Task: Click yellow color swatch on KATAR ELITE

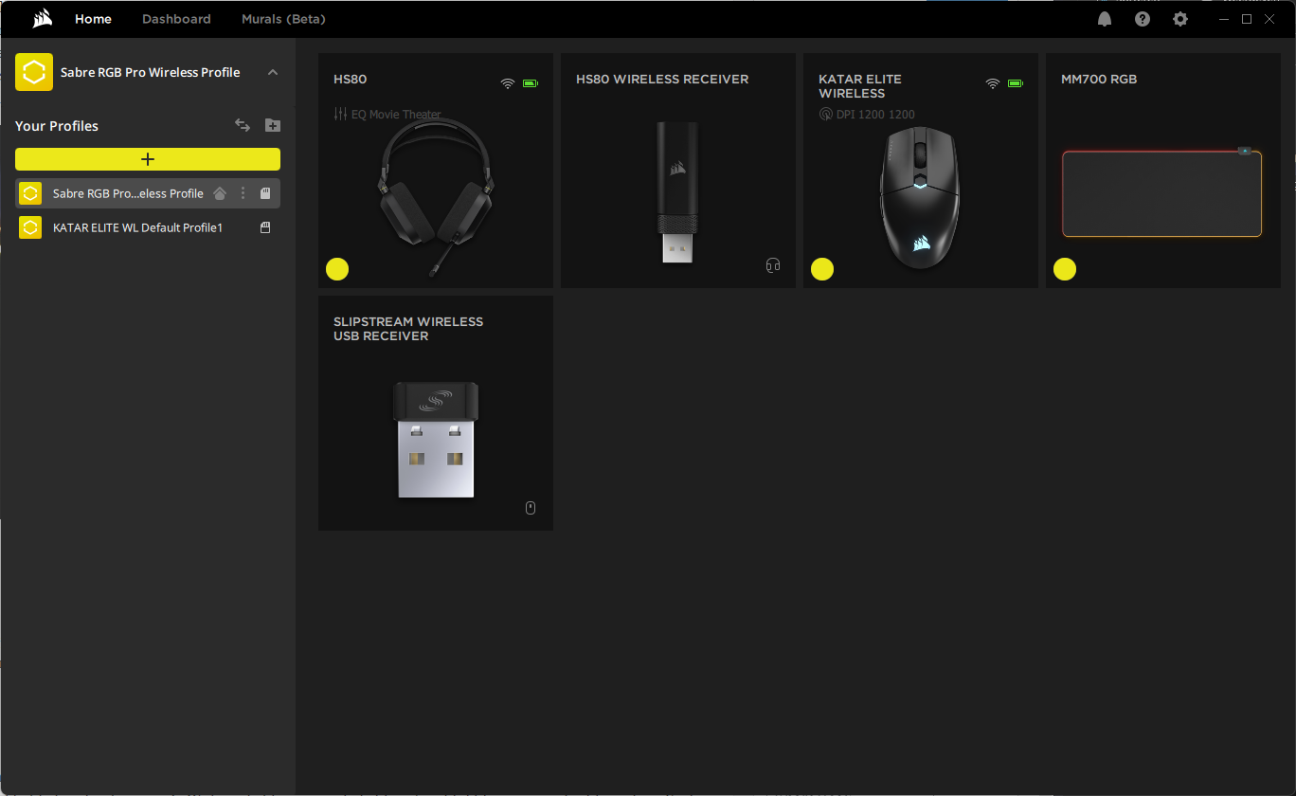Action: 822,269
